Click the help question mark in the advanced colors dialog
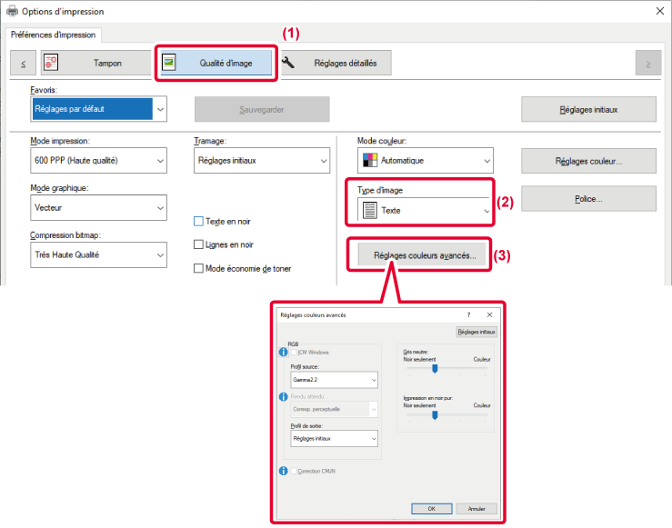This screenshot has height=528, width=672. [x=468, y=314]
